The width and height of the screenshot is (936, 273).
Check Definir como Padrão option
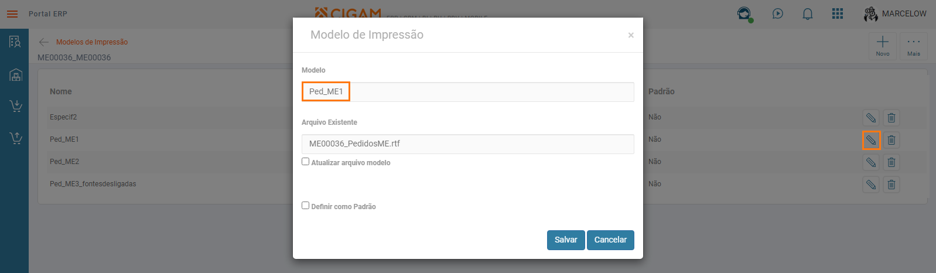pyautogui.click(x=306, y=206)
